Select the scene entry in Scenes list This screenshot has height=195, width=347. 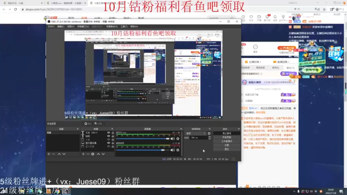point(63,133)
